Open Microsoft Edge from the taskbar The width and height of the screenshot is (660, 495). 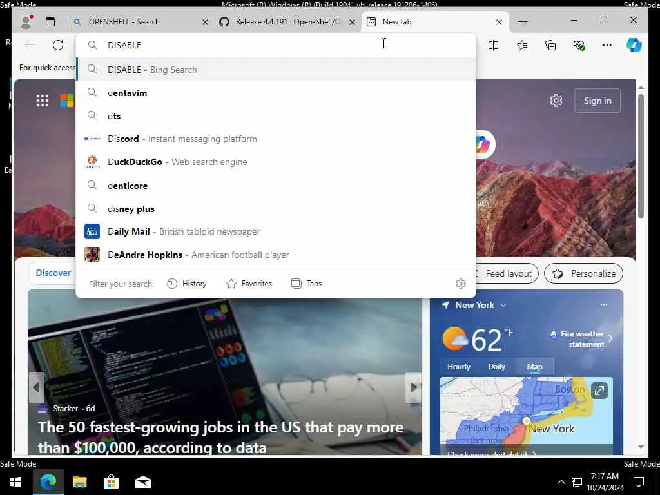pyautogui.click(x=48, y=482)
